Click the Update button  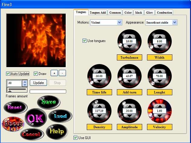pyautogui.click(x=38, y=83)
